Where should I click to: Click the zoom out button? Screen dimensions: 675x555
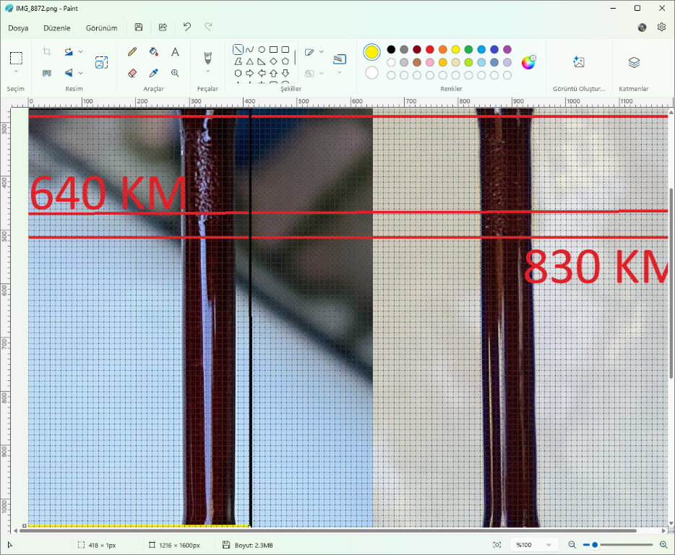(x=572, y=545)
